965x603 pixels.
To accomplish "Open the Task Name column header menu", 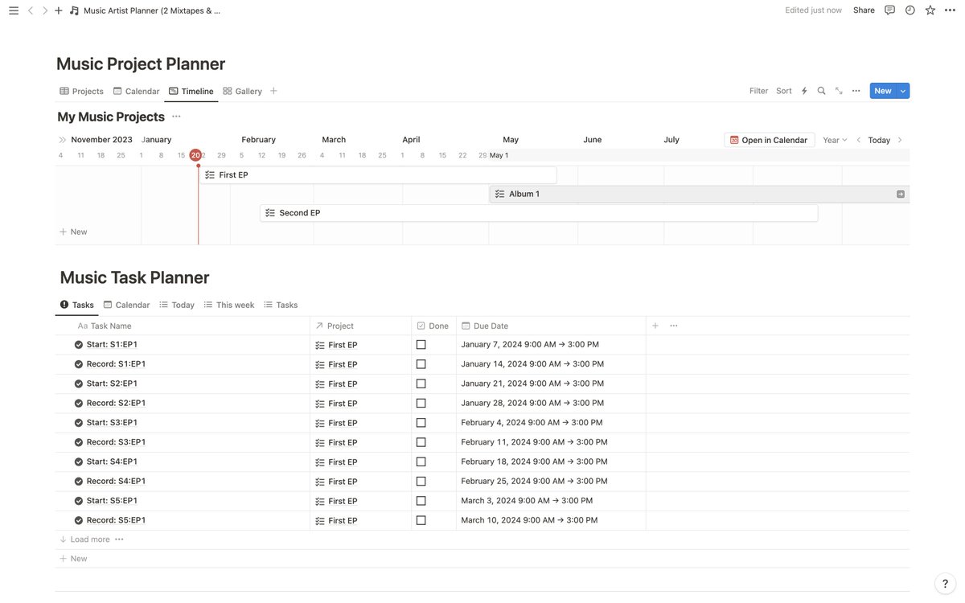I will [x=183, y=326].
